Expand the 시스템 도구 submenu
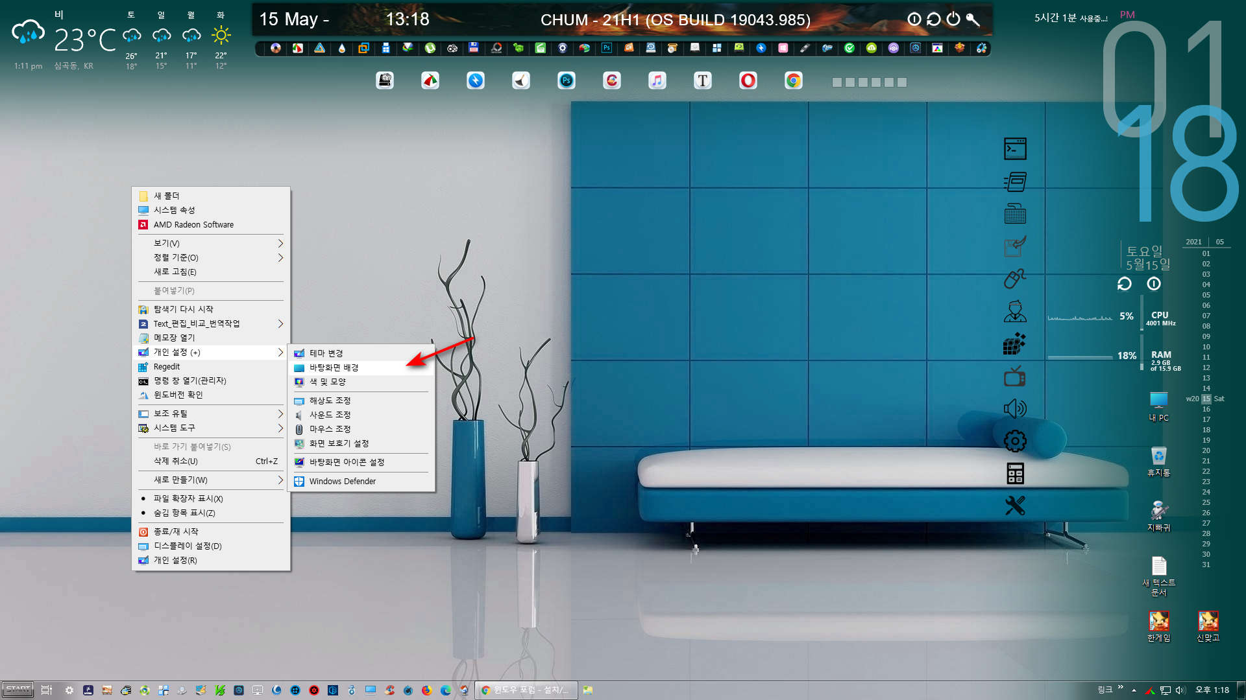Screen dimensions: 1246x700 click(x=211, y=428)
